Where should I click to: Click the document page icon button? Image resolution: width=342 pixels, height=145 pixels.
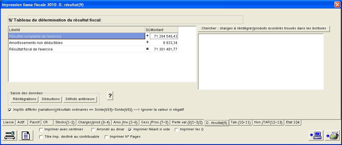pos(26,135)
